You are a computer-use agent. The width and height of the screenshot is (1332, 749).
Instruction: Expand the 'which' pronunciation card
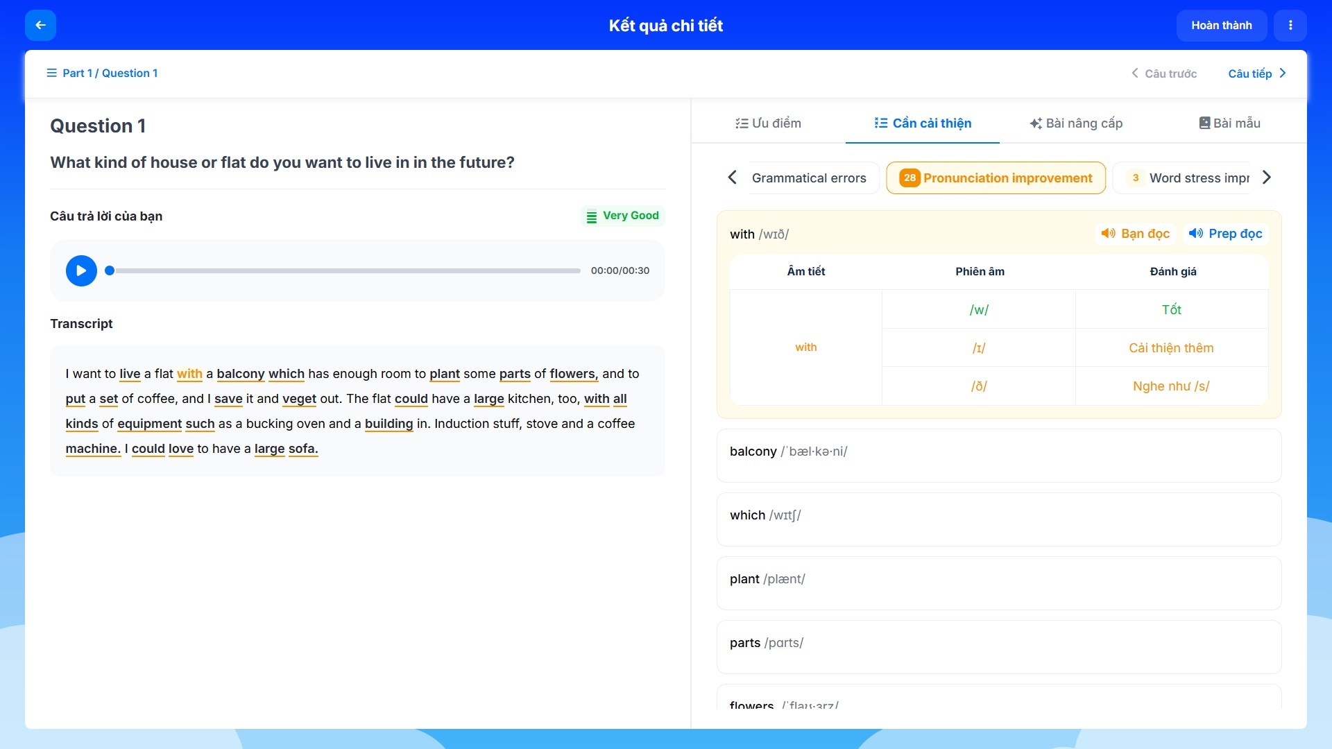tap(998, 519)
